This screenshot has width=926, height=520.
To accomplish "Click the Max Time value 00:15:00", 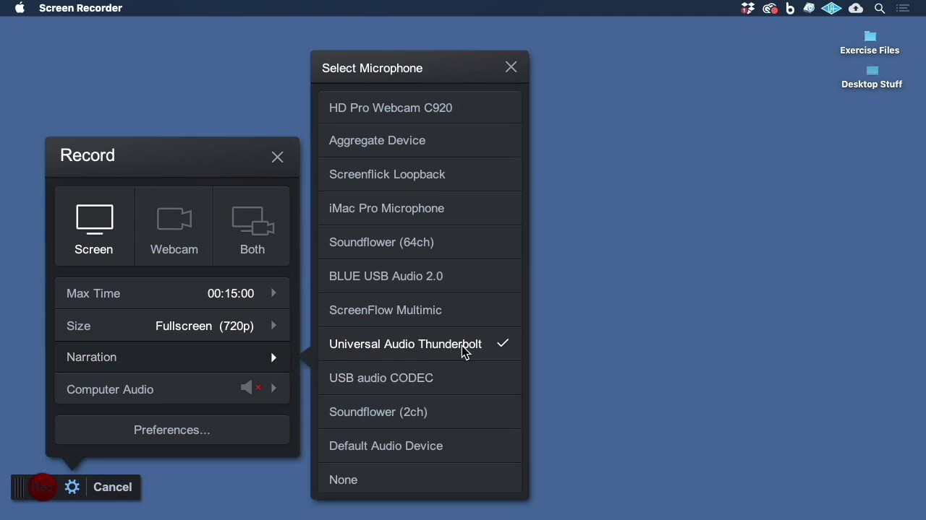I will pos(231,293).
